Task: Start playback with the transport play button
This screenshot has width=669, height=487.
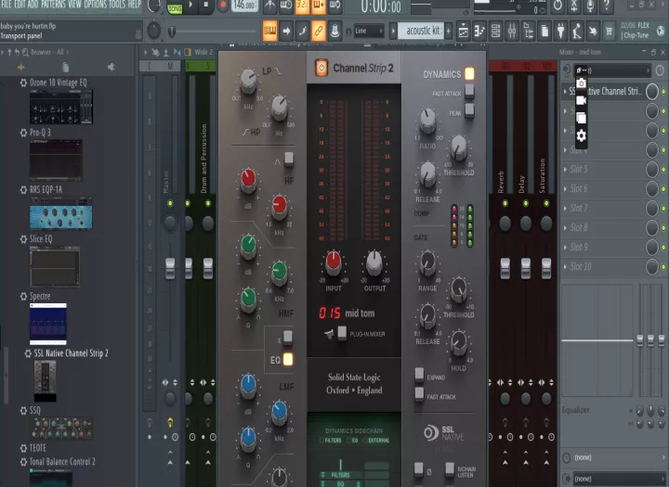Action: tap(190, 6)
